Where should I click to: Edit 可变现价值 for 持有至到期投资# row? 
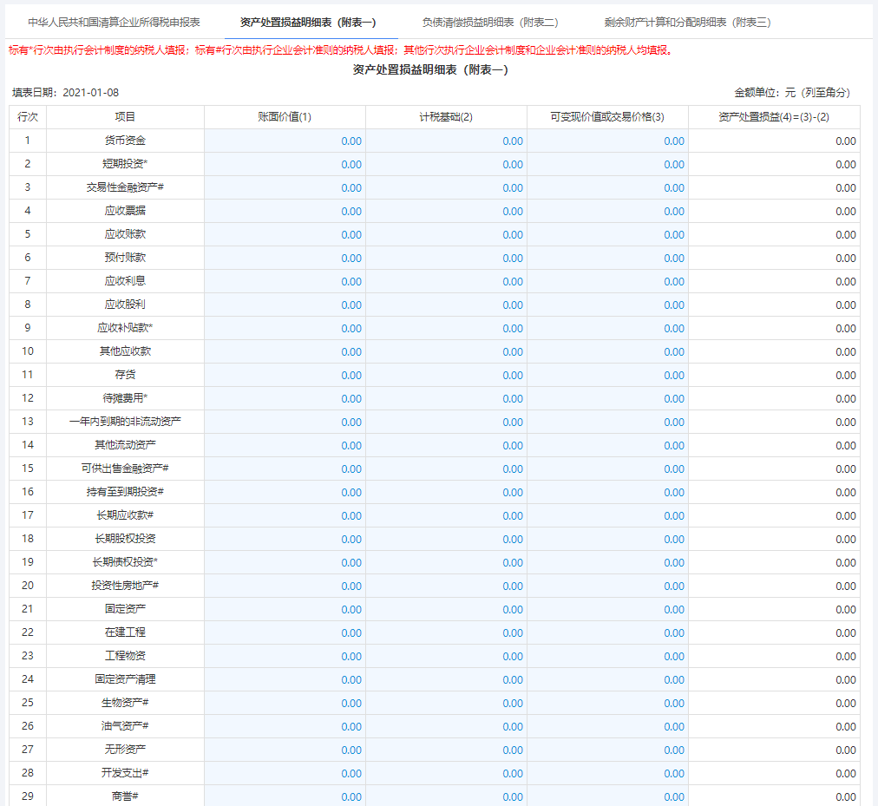pos(607,492)
